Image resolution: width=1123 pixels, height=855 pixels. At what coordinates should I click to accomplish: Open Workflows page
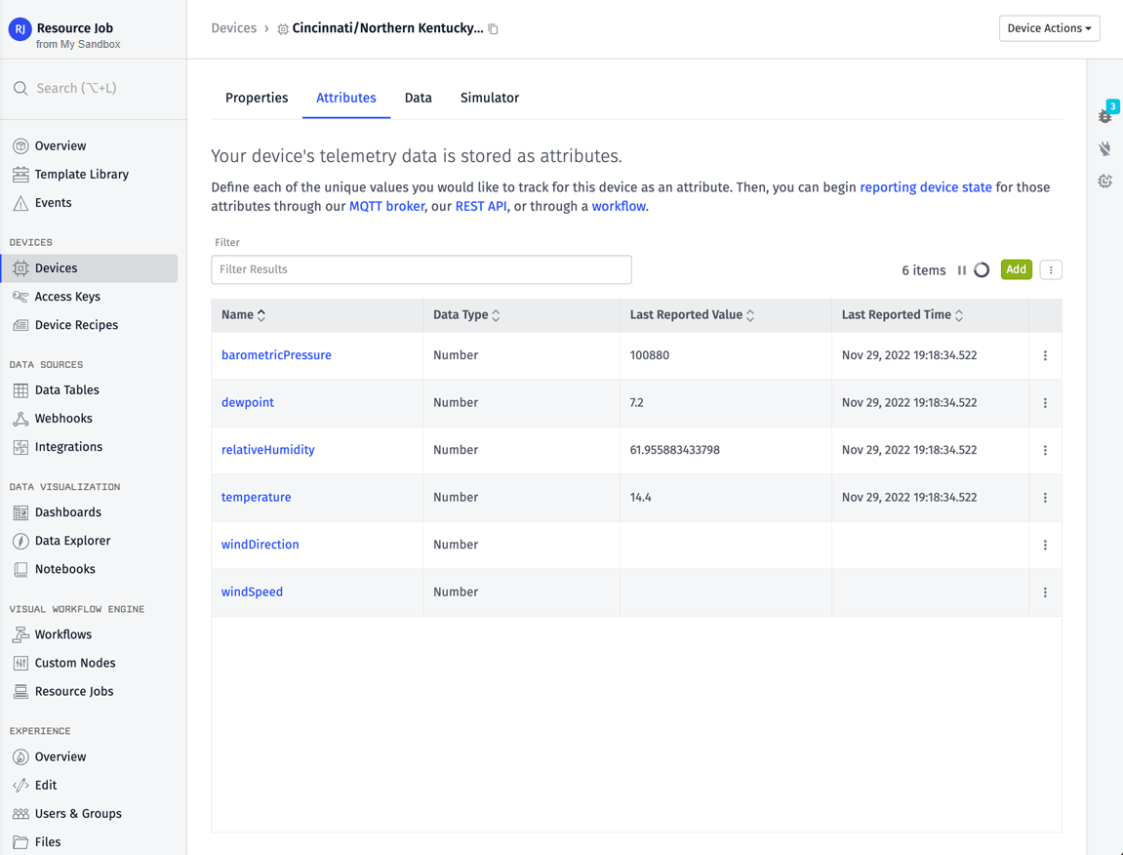(63, 634)
